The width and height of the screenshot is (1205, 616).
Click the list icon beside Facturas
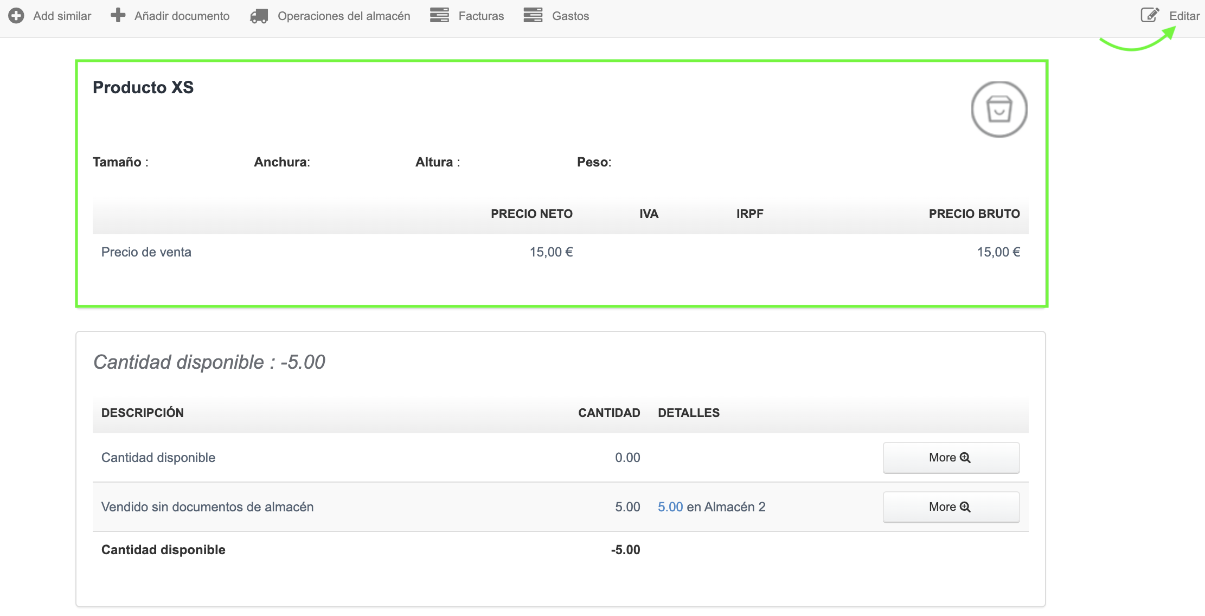click(439, 15)
